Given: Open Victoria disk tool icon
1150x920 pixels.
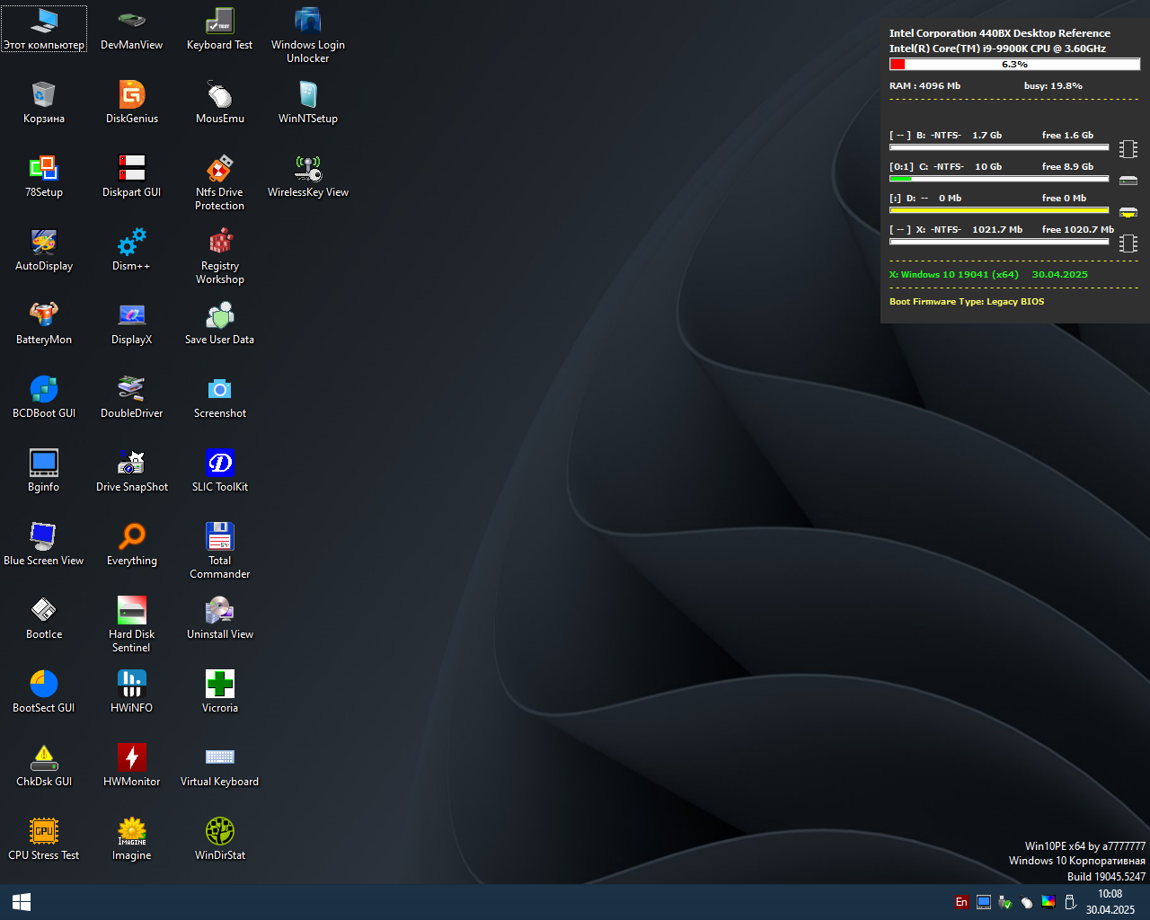Looking at the screenshot, I should coord(219,692).
